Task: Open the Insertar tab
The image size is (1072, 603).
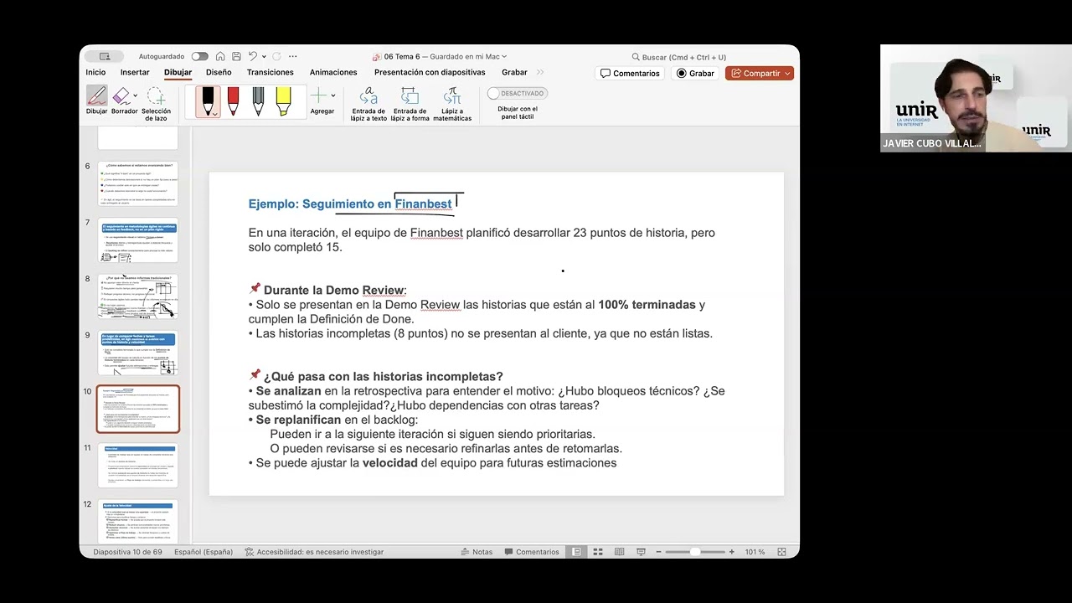Action: pos(135,73)
